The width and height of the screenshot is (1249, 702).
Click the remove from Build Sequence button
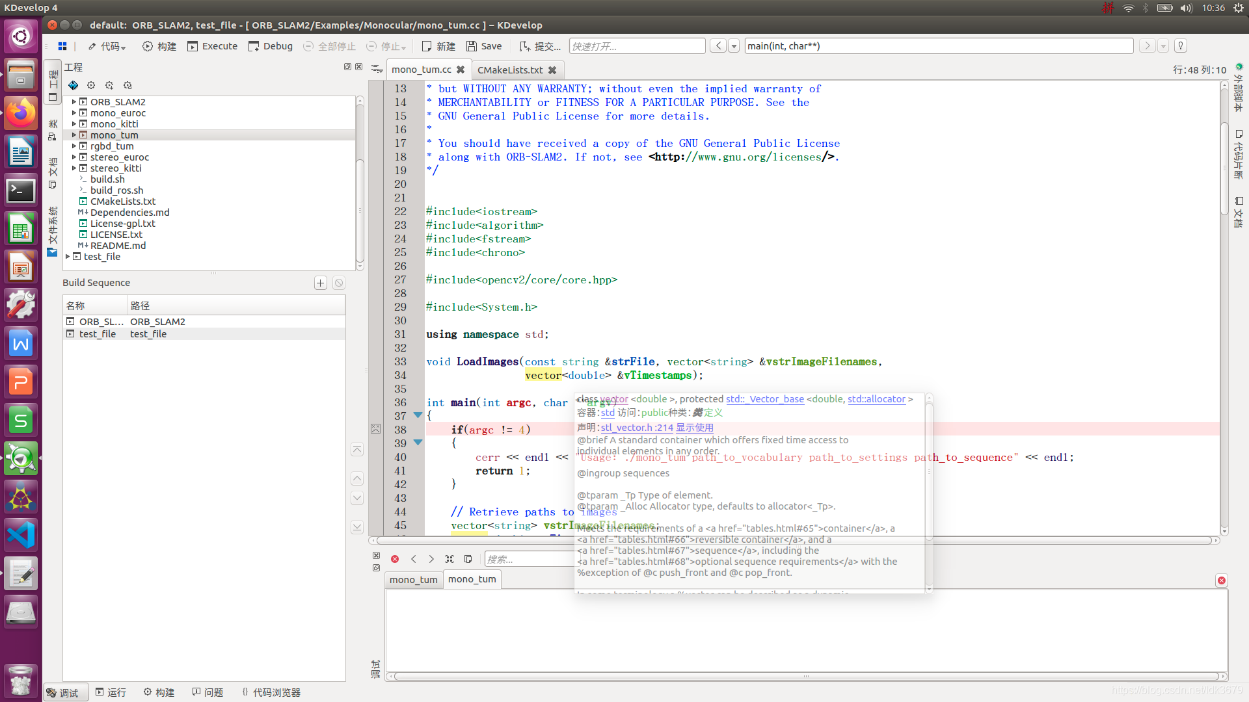(338, 283)
